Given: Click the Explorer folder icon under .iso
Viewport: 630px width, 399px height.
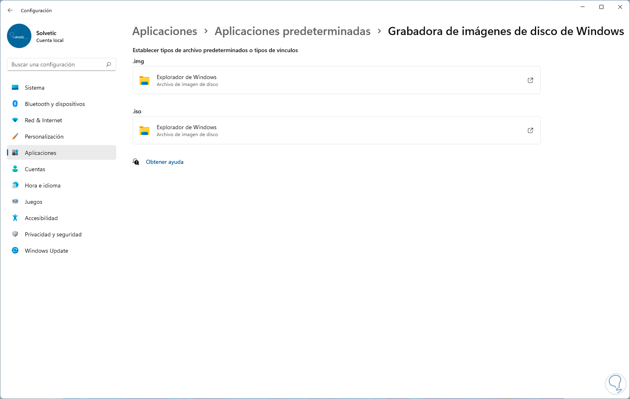Looking at the screenshot, I should 144,130.
